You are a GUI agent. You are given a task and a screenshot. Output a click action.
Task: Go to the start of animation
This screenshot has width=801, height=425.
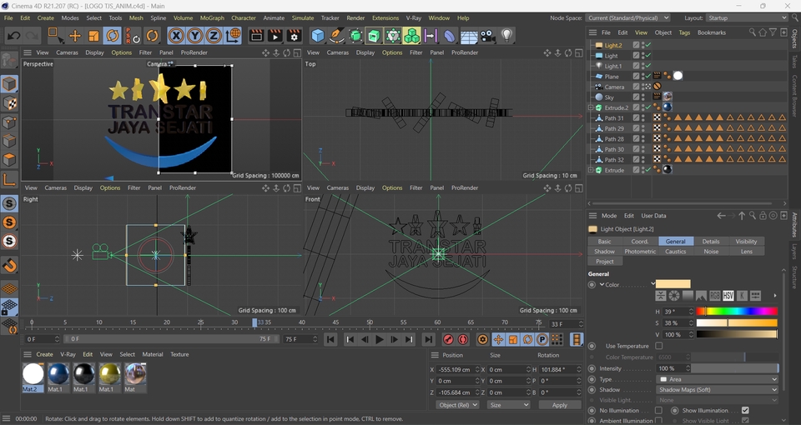coord(330,339)
